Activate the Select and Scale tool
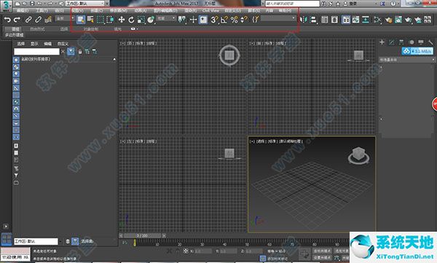This screenshot has width=437, height=263. pyautogui.click(x=141, y=20)
